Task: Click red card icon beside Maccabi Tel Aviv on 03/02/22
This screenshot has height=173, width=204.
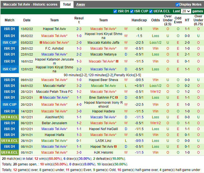Action: pyautogui.click(x=41, y=43)
